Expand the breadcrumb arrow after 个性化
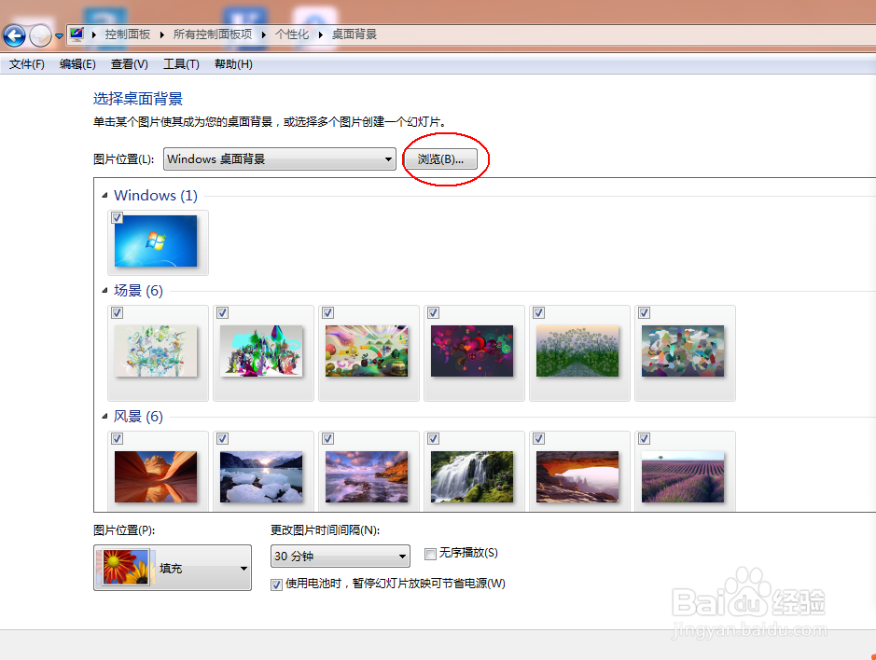 tap(321, 35)
